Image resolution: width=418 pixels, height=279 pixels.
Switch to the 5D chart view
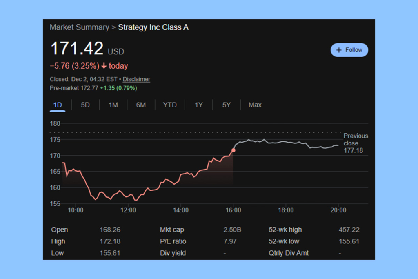click(x=85, y=105)
